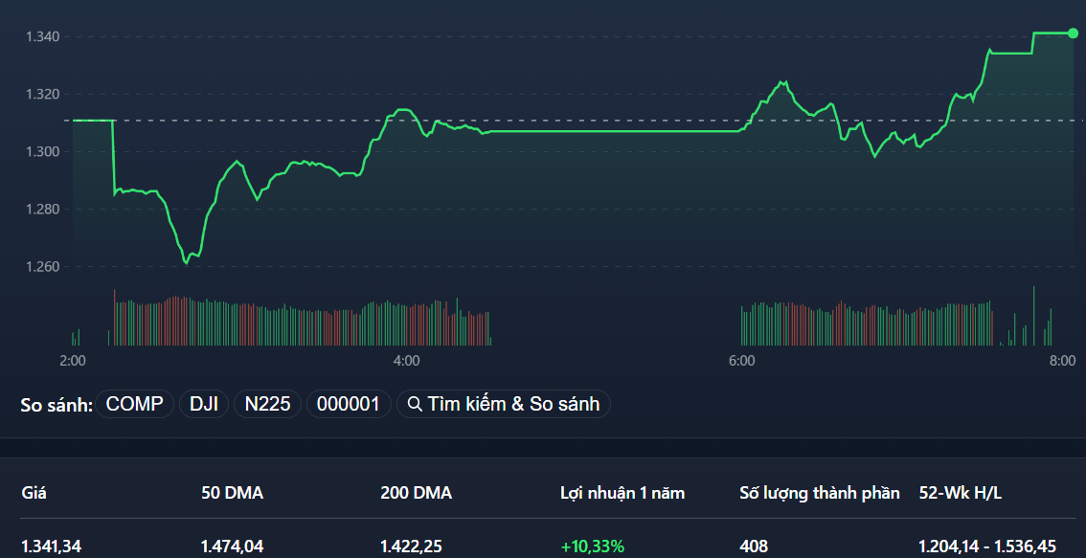The height and width of the screenshot is (558, 1086).
Task: Click the 1.341,34 price value
Action: (x=51, y=546)
